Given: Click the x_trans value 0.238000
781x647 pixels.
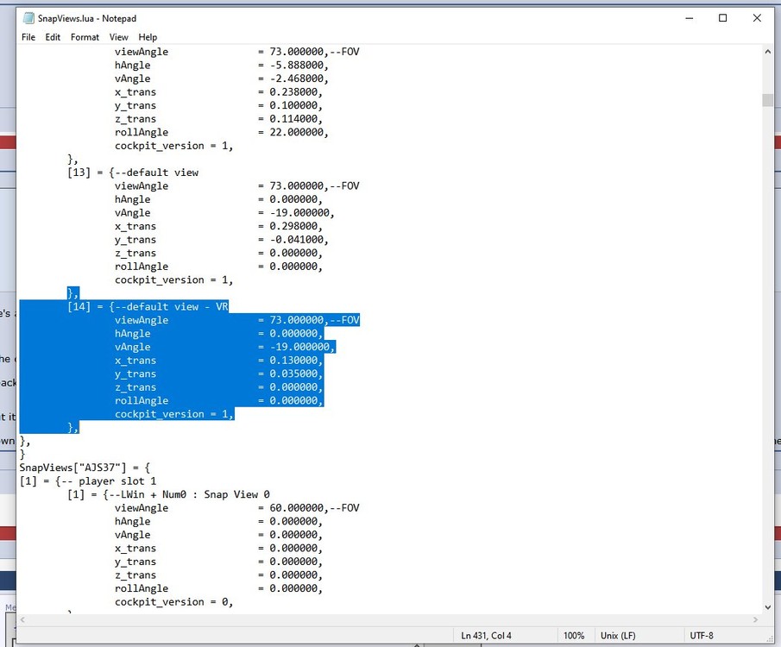Looking at the screenshot, I should pyautogui.click(x=294, y=92).
